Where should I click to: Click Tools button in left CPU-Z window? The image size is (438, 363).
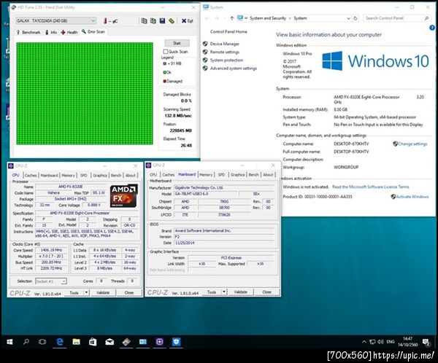74,293
